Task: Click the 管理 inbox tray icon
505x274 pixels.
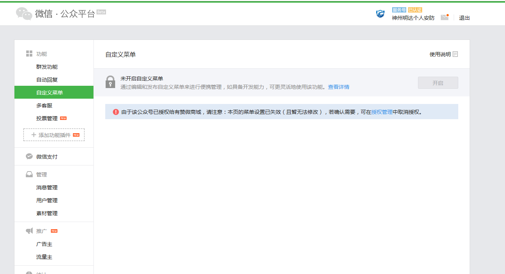Action: coord(29,175)
